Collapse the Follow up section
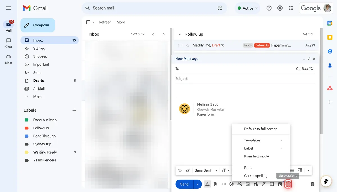Screen dimensions: 337x192 (180, 34)
